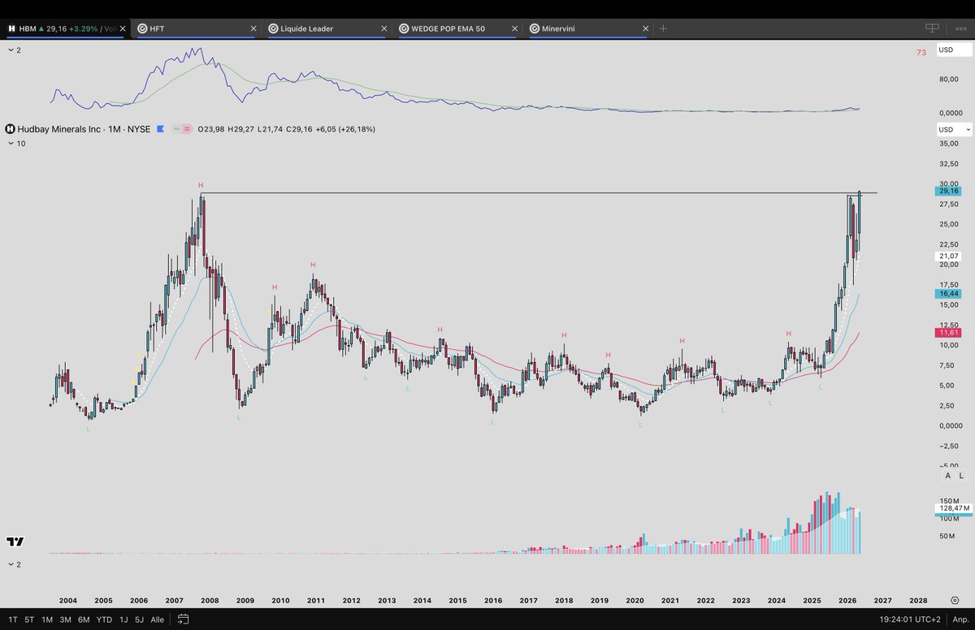Select the 6M time range
The image size is (975, 630).
point(84,619)
